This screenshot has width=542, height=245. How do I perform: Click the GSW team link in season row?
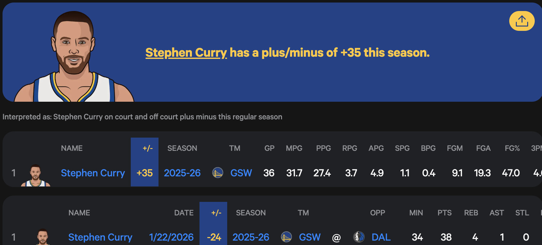(241, 173)
